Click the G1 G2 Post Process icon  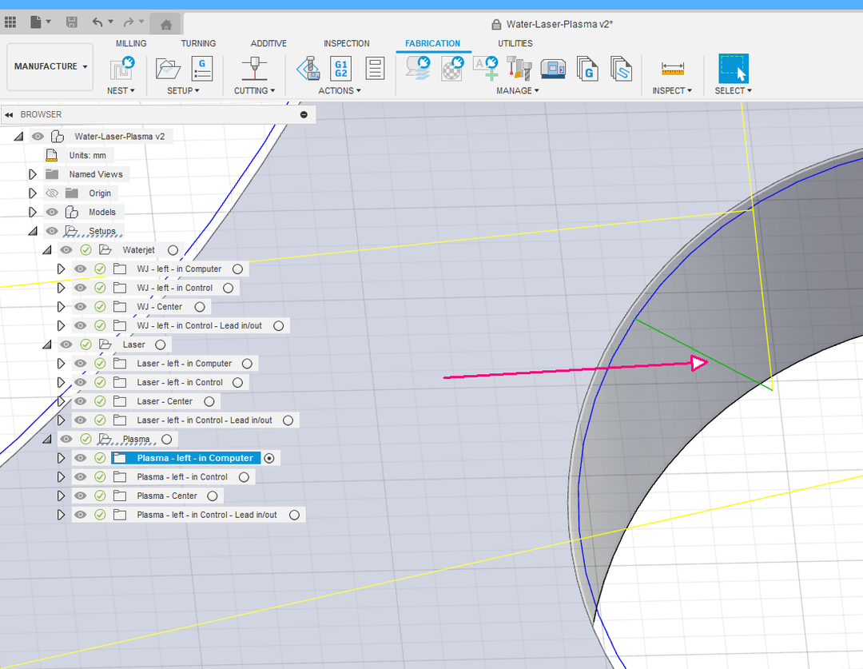pos(341,68)
